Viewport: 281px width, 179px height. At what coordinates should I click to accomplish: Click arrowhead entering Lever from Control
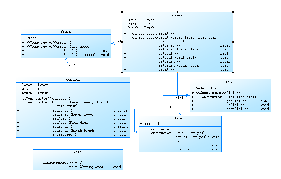click(x=136, y=132)
